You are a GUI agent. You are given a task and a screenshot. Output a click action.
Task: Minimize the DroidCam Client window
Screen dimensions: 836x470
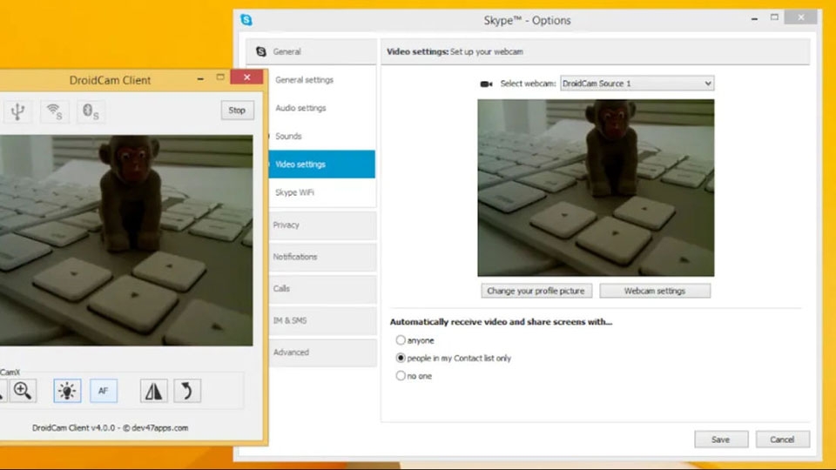click(x=200, y=78)
